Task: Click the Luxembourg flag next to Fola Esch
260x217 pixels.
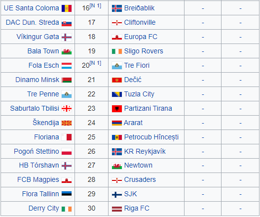Action: [67, 66]
